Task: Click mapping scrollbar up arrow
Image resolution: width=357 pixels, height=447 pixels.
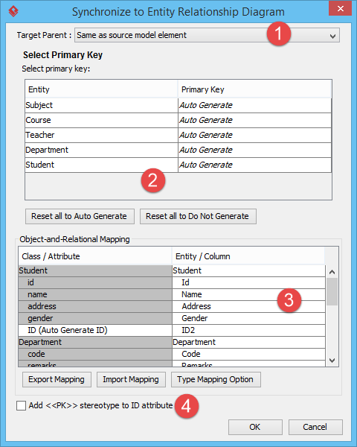Action: [332, 272]
